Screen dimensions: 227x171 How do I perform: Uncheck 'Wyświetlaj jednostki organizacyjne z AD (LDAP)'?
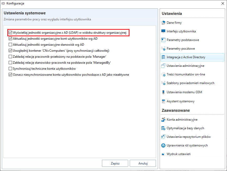point(10,33)
